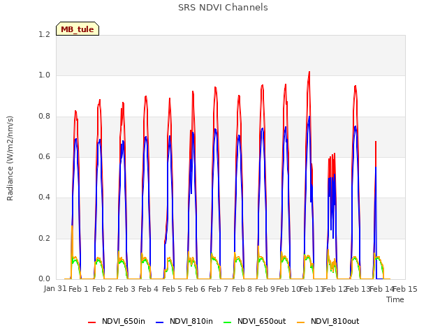Image resolution: width=447 pixels, height=335 pixels.
Task: Click the red NDVI_650in legend swatch
Action: point(91,322)
